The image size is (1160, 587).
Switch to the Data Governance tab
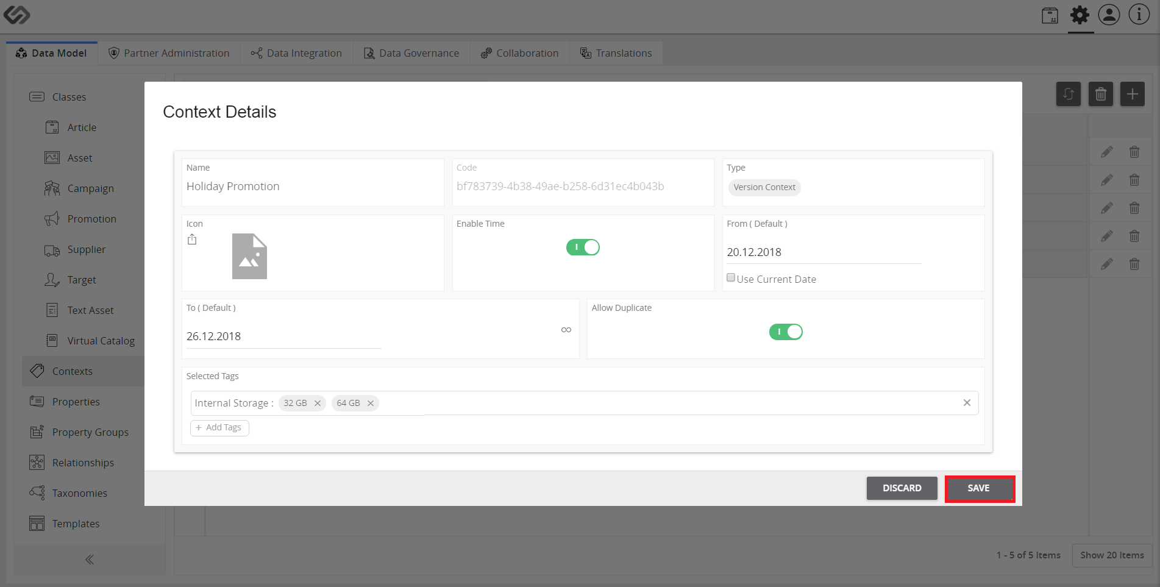(x=411, y=53)
